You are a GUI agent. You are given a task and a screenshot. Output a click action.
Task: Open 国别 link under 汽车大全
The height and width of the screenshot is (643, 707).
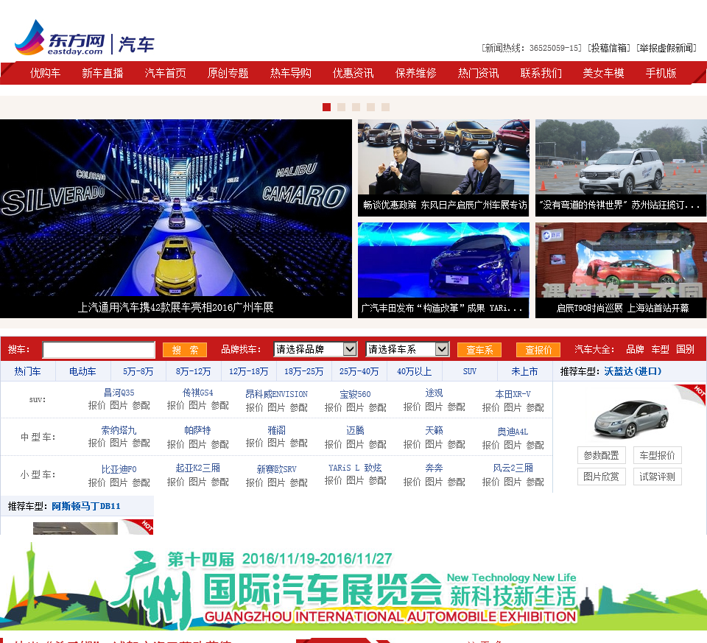pos(685,349)
